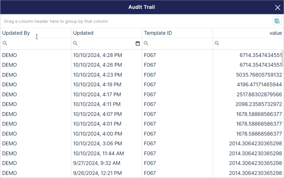This screenshot has width=284, height=178.
Task: Click the search icon under Template ID
Action: tap(146, 43)
